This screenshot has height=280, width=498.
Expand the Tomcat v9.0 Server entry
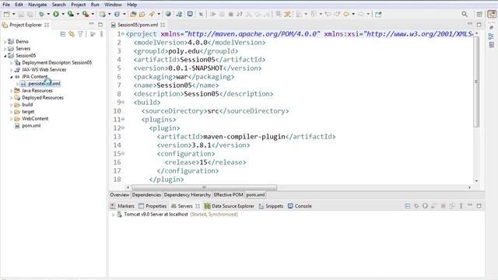click(x=113, y=215)
